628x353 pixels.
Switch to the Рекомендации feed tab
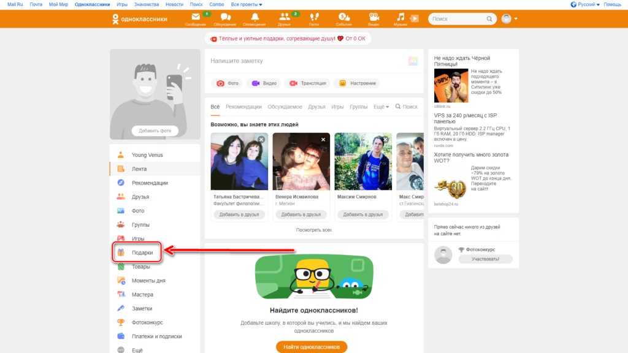click(x=243, y=107)
